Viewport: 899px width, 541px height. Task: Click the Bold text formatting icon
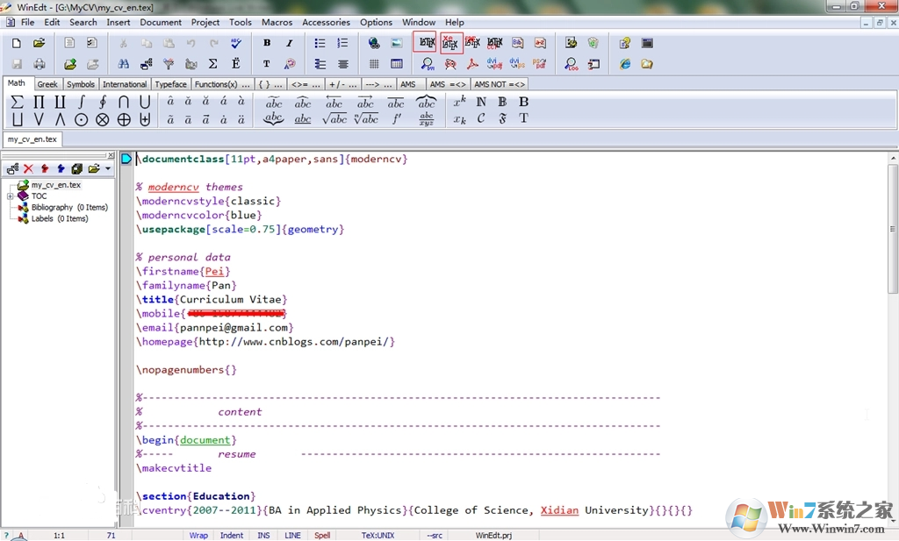[267, 42]
